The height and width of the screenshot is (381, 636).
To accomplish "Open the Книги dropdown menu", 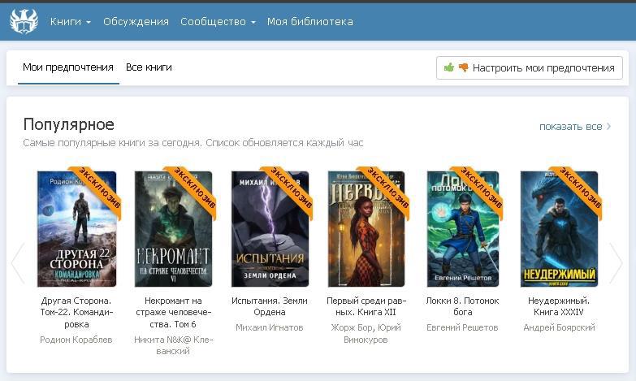I will [70, 22].
